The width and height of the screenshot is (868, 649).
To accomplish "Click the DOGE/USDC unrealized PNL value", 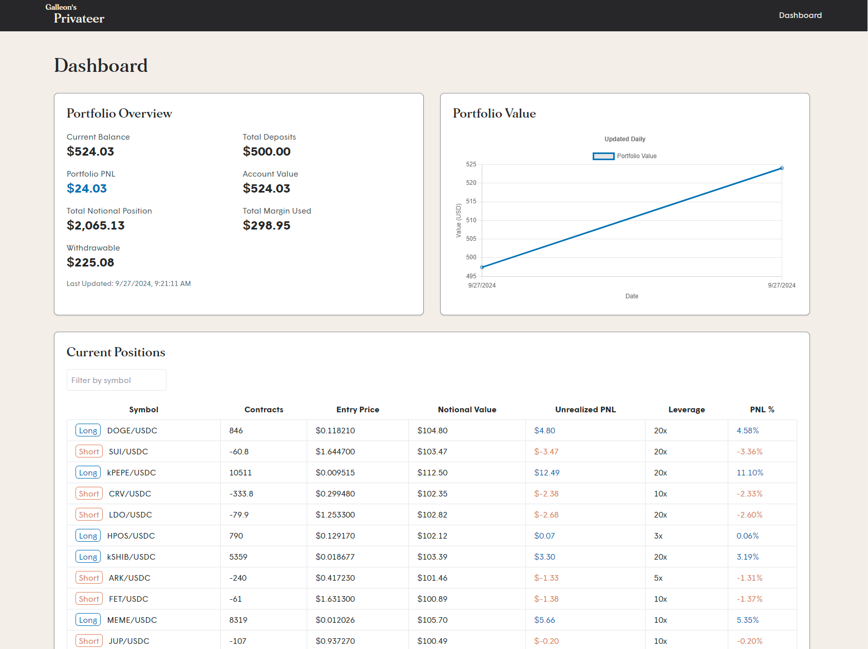I will coord(544,430).
